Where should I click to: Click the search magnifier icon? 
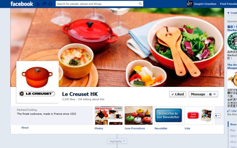(140, 4)
